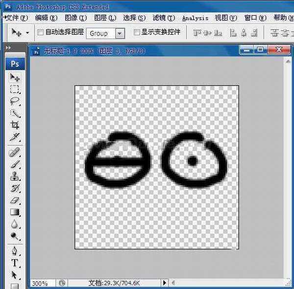
Task: Pick the Lasso tool
Action: [x=15, y=101]
